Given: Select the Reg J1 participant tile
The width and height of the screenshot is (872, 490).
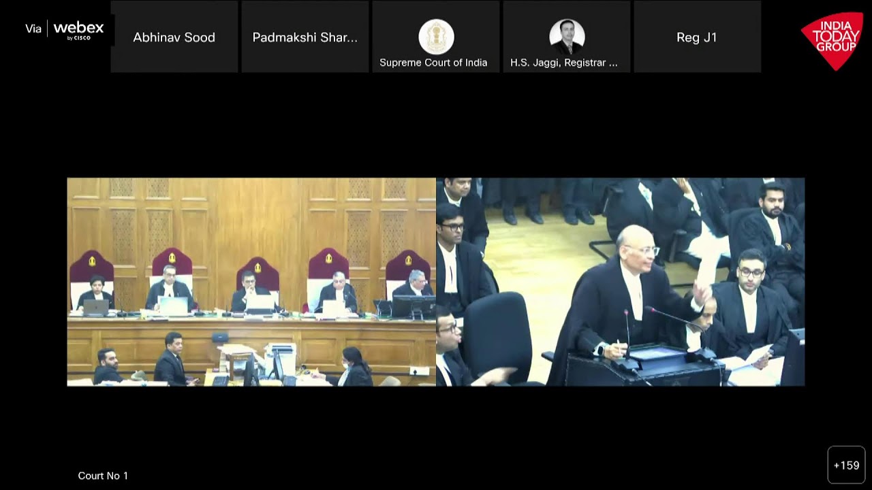Looking at the screenshot, I should tap(697, 37).
